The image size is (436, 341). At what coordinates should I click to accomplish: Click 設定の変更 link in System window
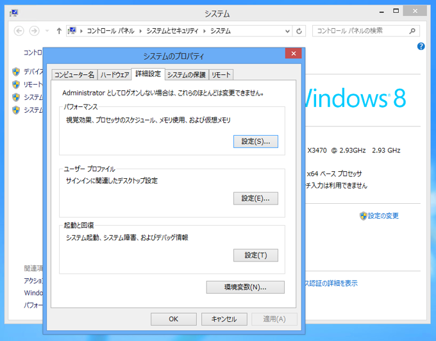pos(383,216)
